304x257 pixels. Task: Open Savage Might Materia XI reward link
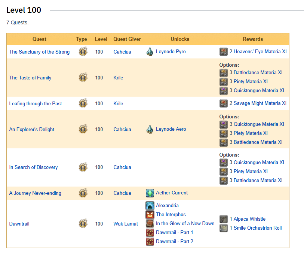tap(260, 103)
